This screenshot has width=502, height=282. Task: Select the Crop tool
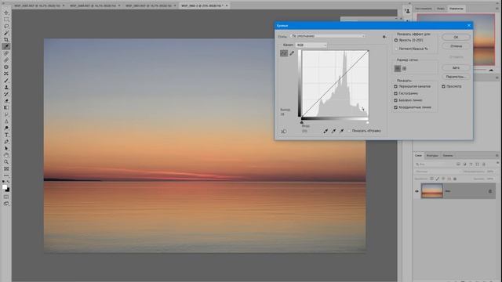point(6,40)
